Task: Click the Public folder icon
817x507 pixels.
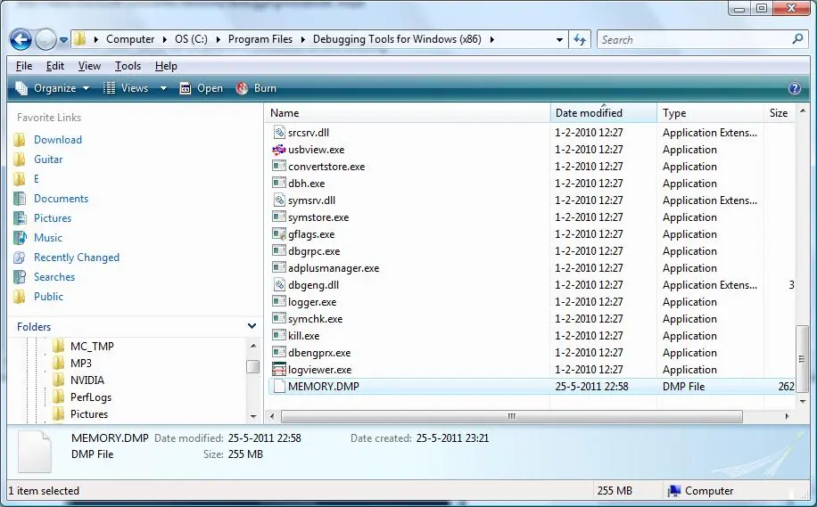Action: 20,297
